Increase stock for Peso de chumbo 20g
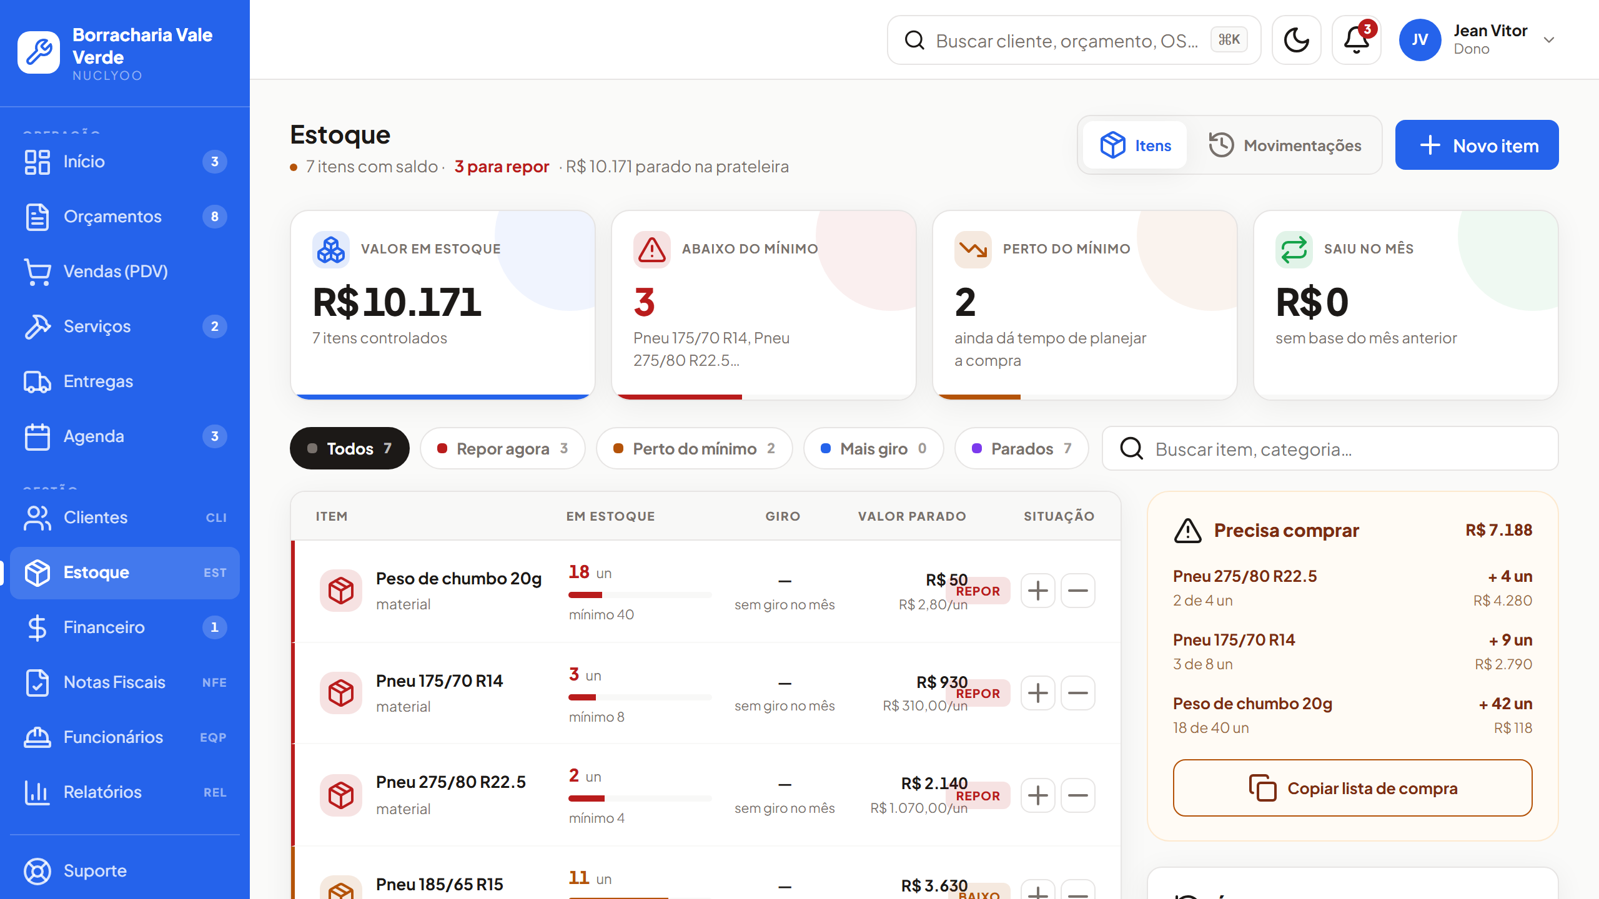1599x899 pixels. 1038,591
